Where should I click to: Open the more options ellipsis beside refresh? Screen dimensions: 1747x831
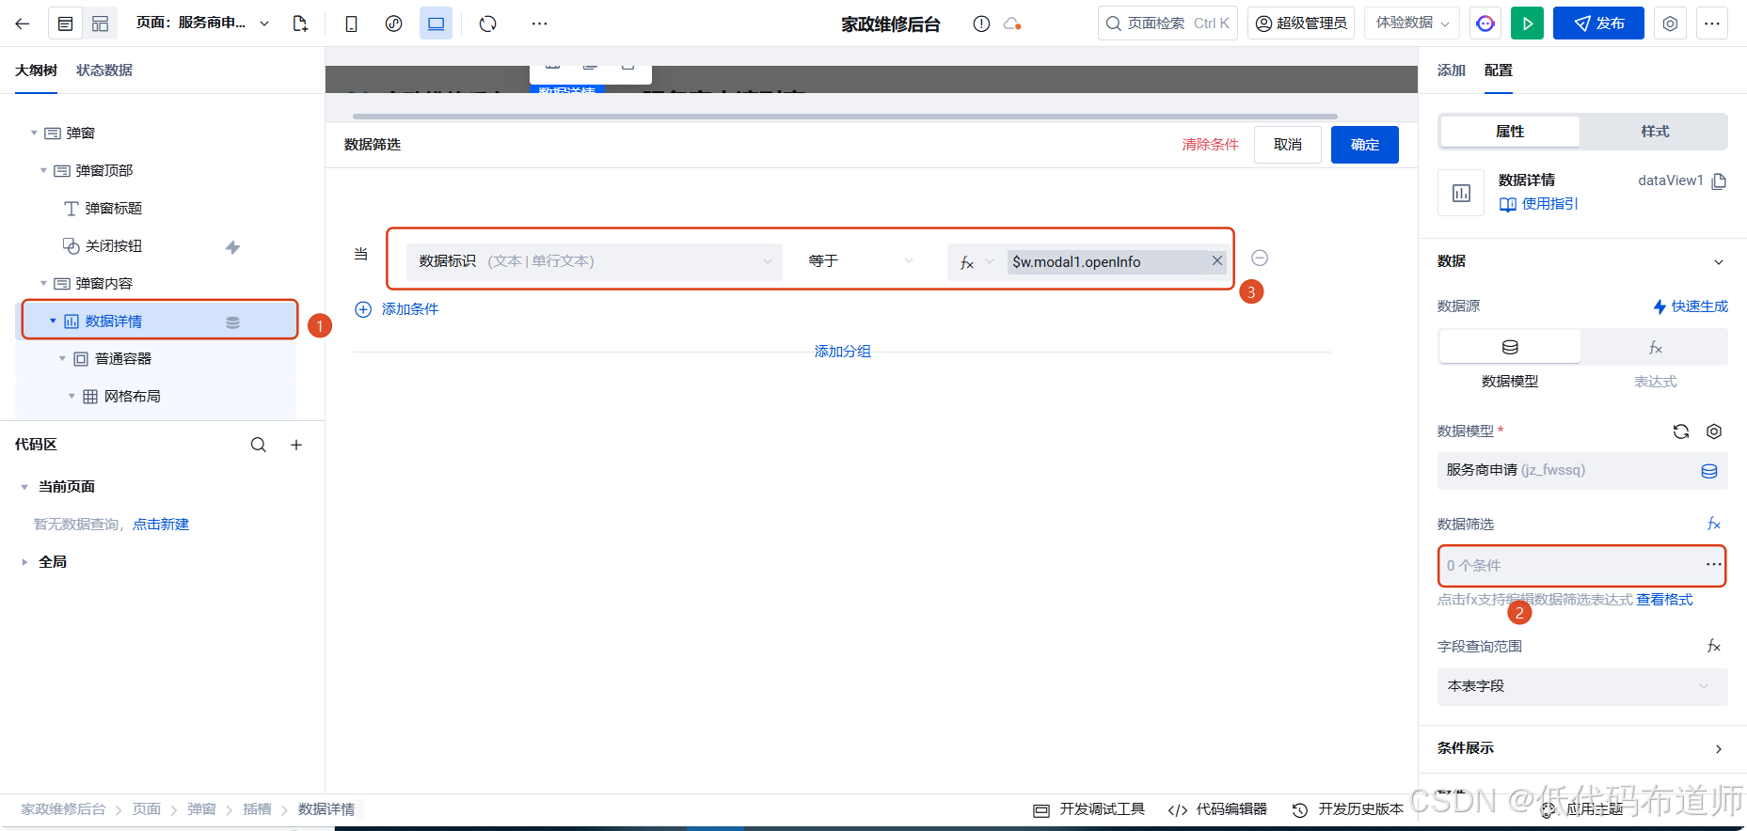539,24
